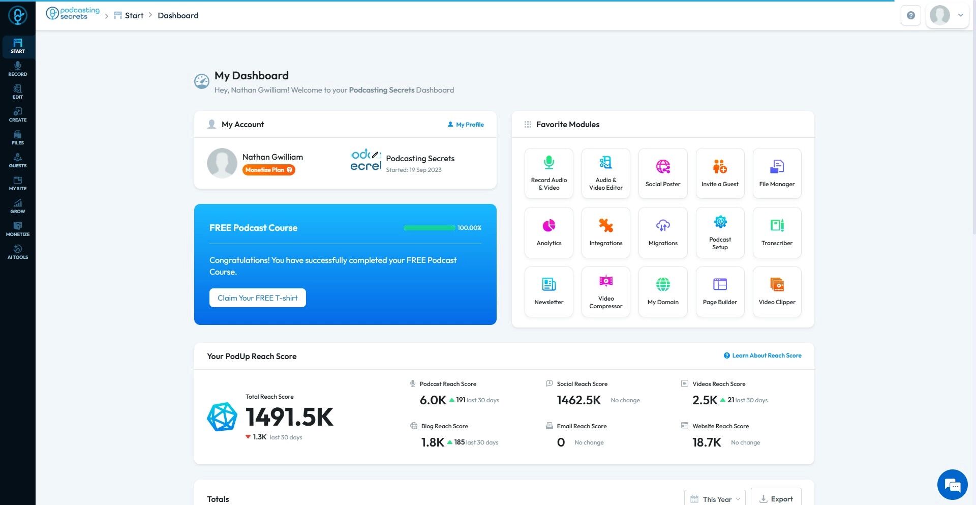This screenshot has height=505, width=976.
Task: Go to Record in the sidebar
Action: (x=18, y=69)
